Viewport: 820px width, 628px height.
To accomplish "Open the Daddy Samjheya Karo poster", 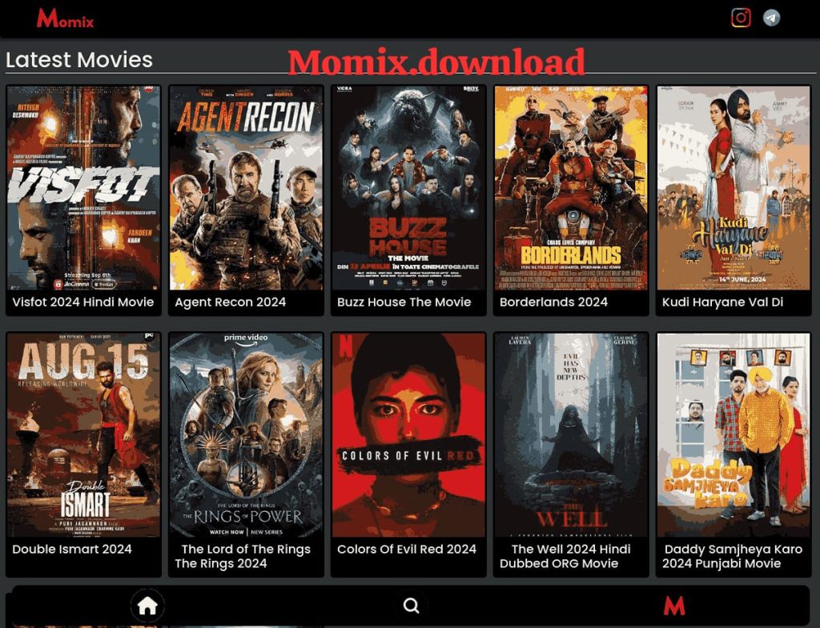I will tap(734, 434).
